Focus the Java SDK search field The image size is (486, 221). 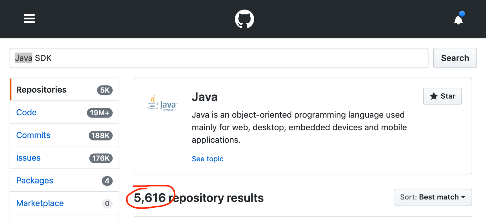(219, 58)
